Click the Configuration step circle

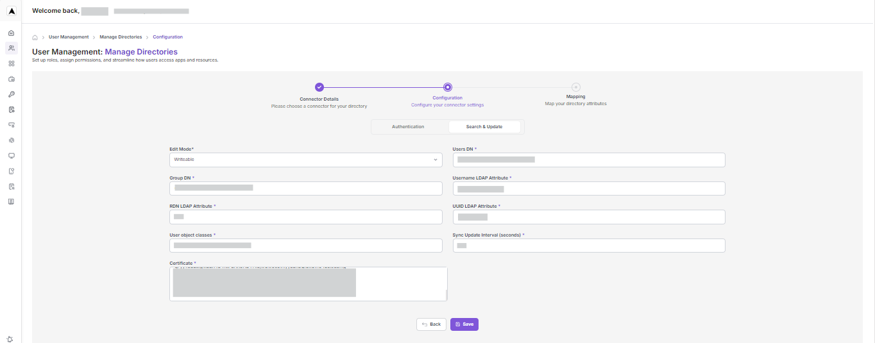click(448, 87)
